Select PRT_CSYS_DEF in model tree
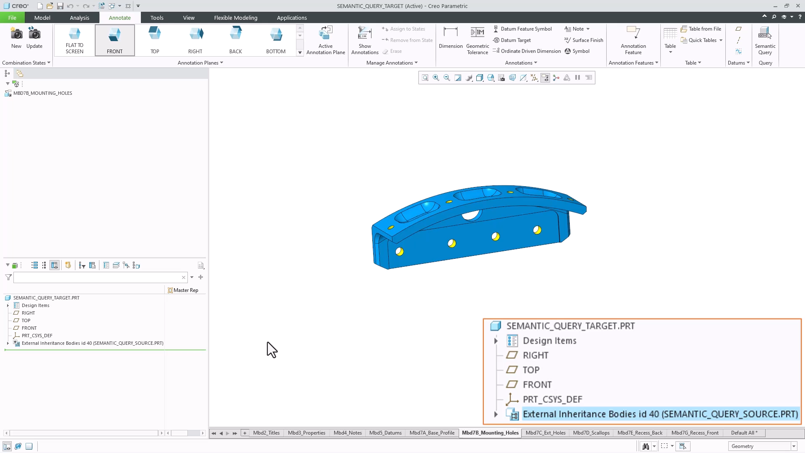 (x=37, y=336)
